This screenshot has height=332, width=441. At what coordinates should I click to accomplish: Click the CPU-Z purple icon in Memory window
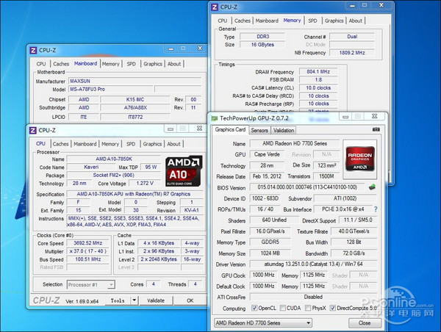(x=214, y=7)
